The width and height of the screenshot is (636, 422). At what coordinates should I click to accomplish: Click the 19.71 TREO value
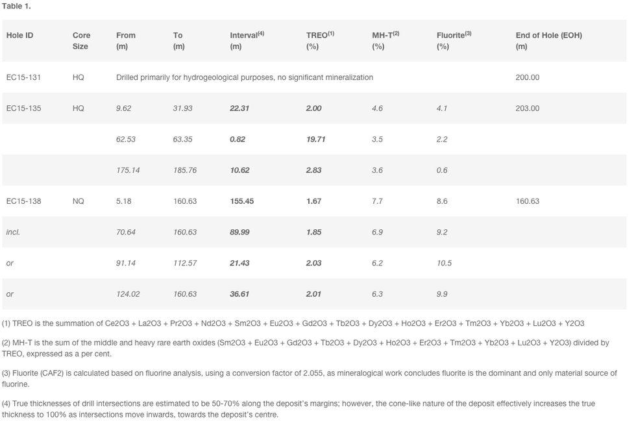point(315,140)
